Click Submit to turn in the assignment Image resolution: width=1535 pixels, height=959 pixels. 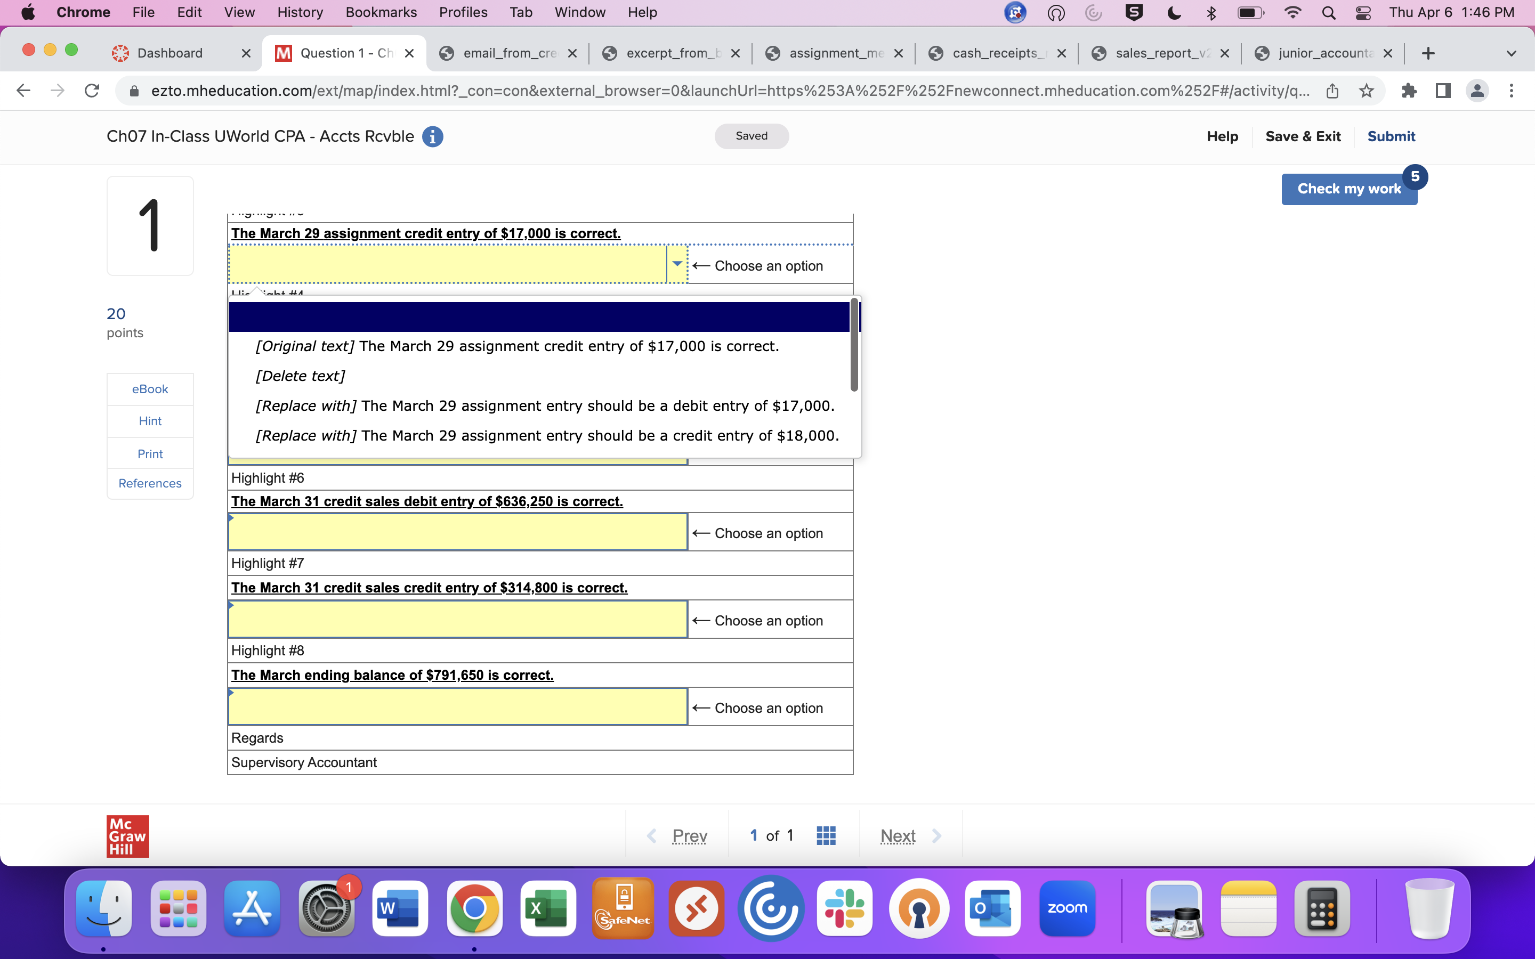pos(1392,136)
